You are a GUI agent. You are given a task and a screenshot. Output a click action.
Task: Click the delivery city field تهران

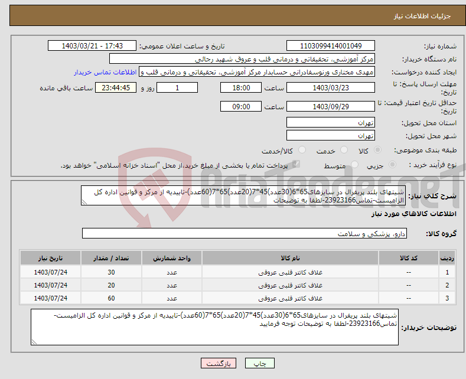point(331,135)
